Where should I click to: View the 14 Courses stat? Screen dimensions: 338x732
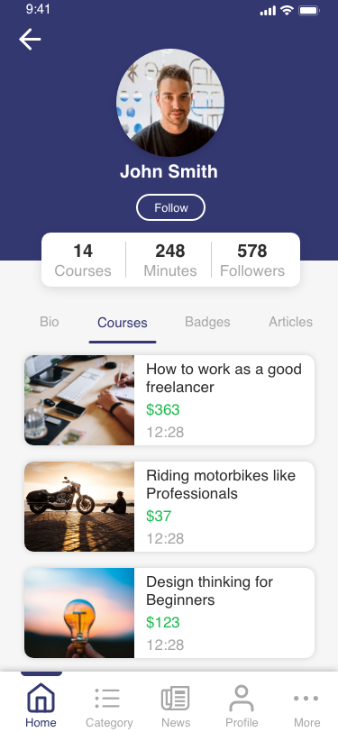pos(83,260)
